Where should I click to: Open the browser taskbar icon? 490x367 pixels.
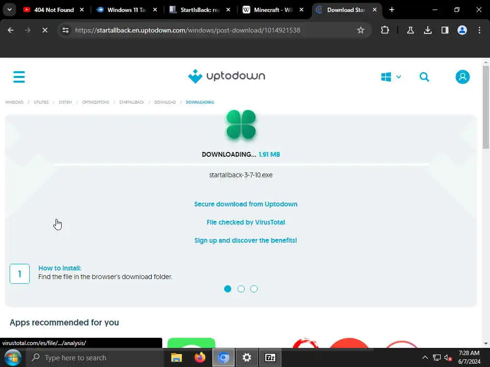(x=223, y=357)
